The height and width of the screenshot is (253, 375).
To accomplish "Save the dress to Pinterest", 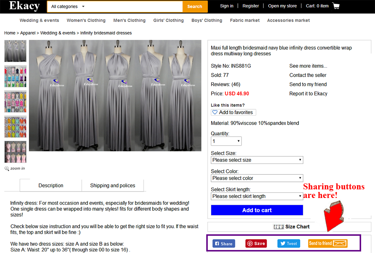I will coord(256,244).
